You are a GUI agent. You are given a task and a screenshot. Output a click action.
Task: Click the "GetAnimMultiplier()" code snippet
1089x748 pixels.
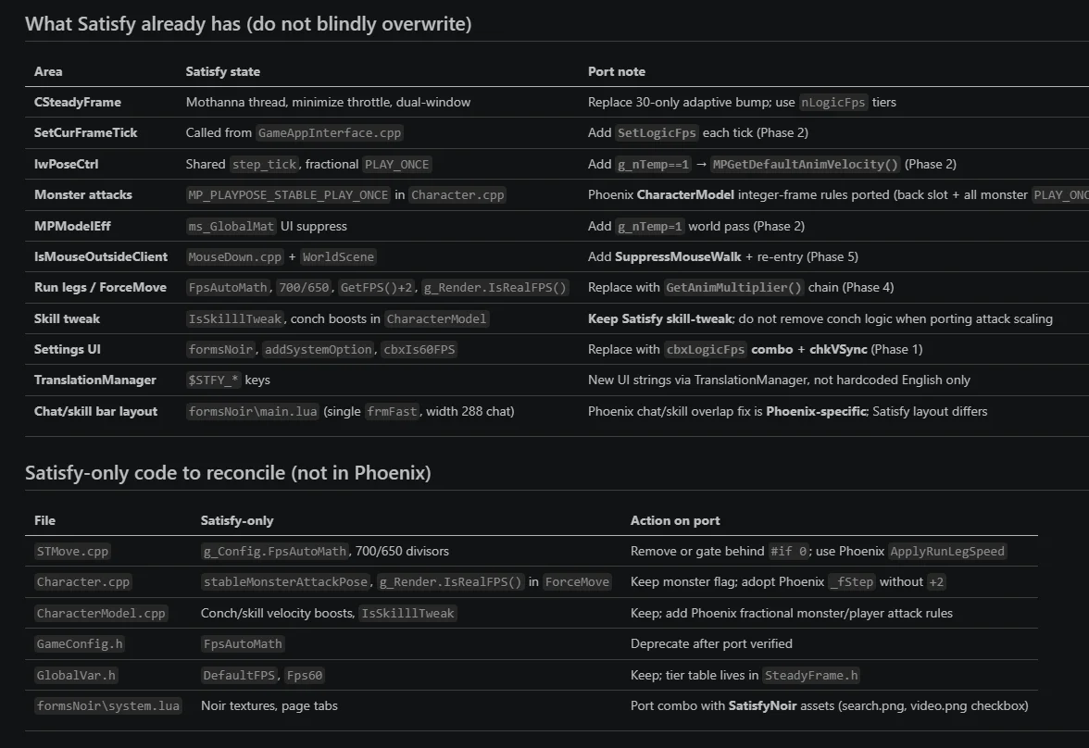click(x=734, y=287)
